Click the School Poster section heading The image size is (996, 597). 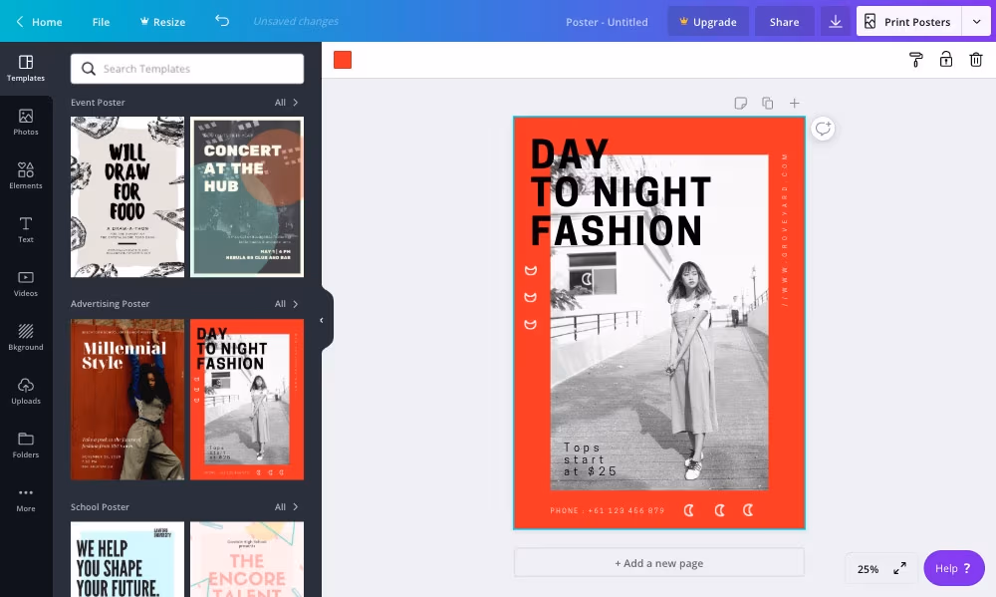click(x=100, y=506)
